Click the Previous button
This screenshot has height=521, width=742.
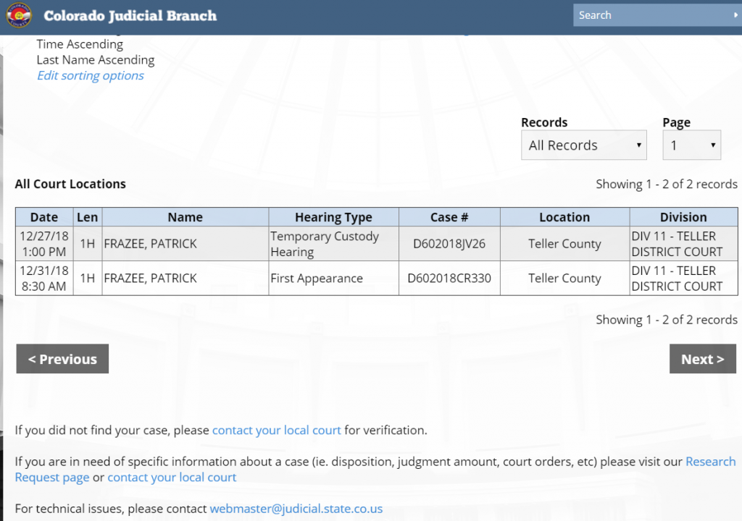tap(62, 359)
